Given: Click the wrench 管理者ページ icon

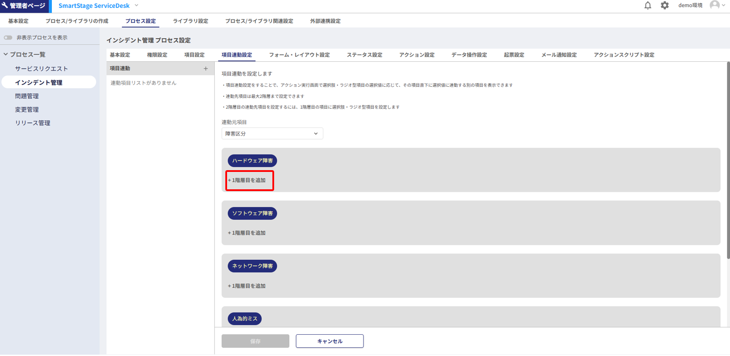Looking at the screenshot, I should pos(5,6).
